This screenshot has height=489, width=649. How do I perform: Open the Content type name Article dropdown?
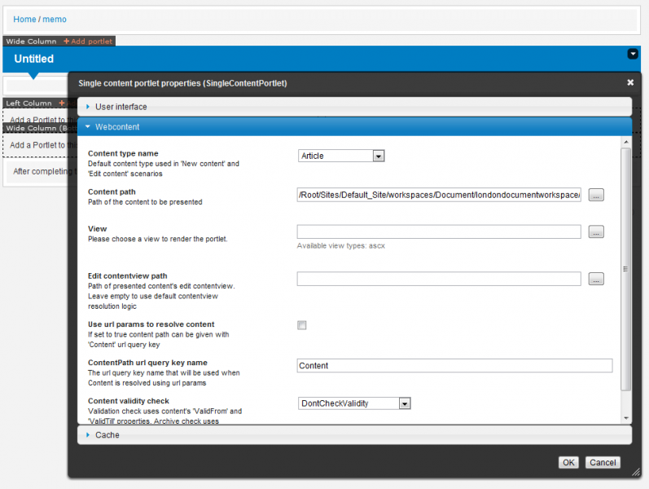[341, 156]
